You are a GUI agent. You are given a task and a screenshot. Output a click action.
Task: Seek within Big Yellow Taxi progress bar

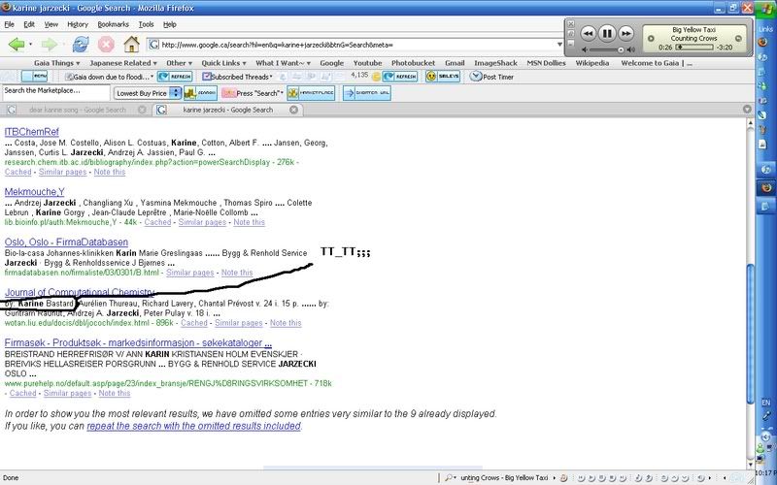[694, 47]
